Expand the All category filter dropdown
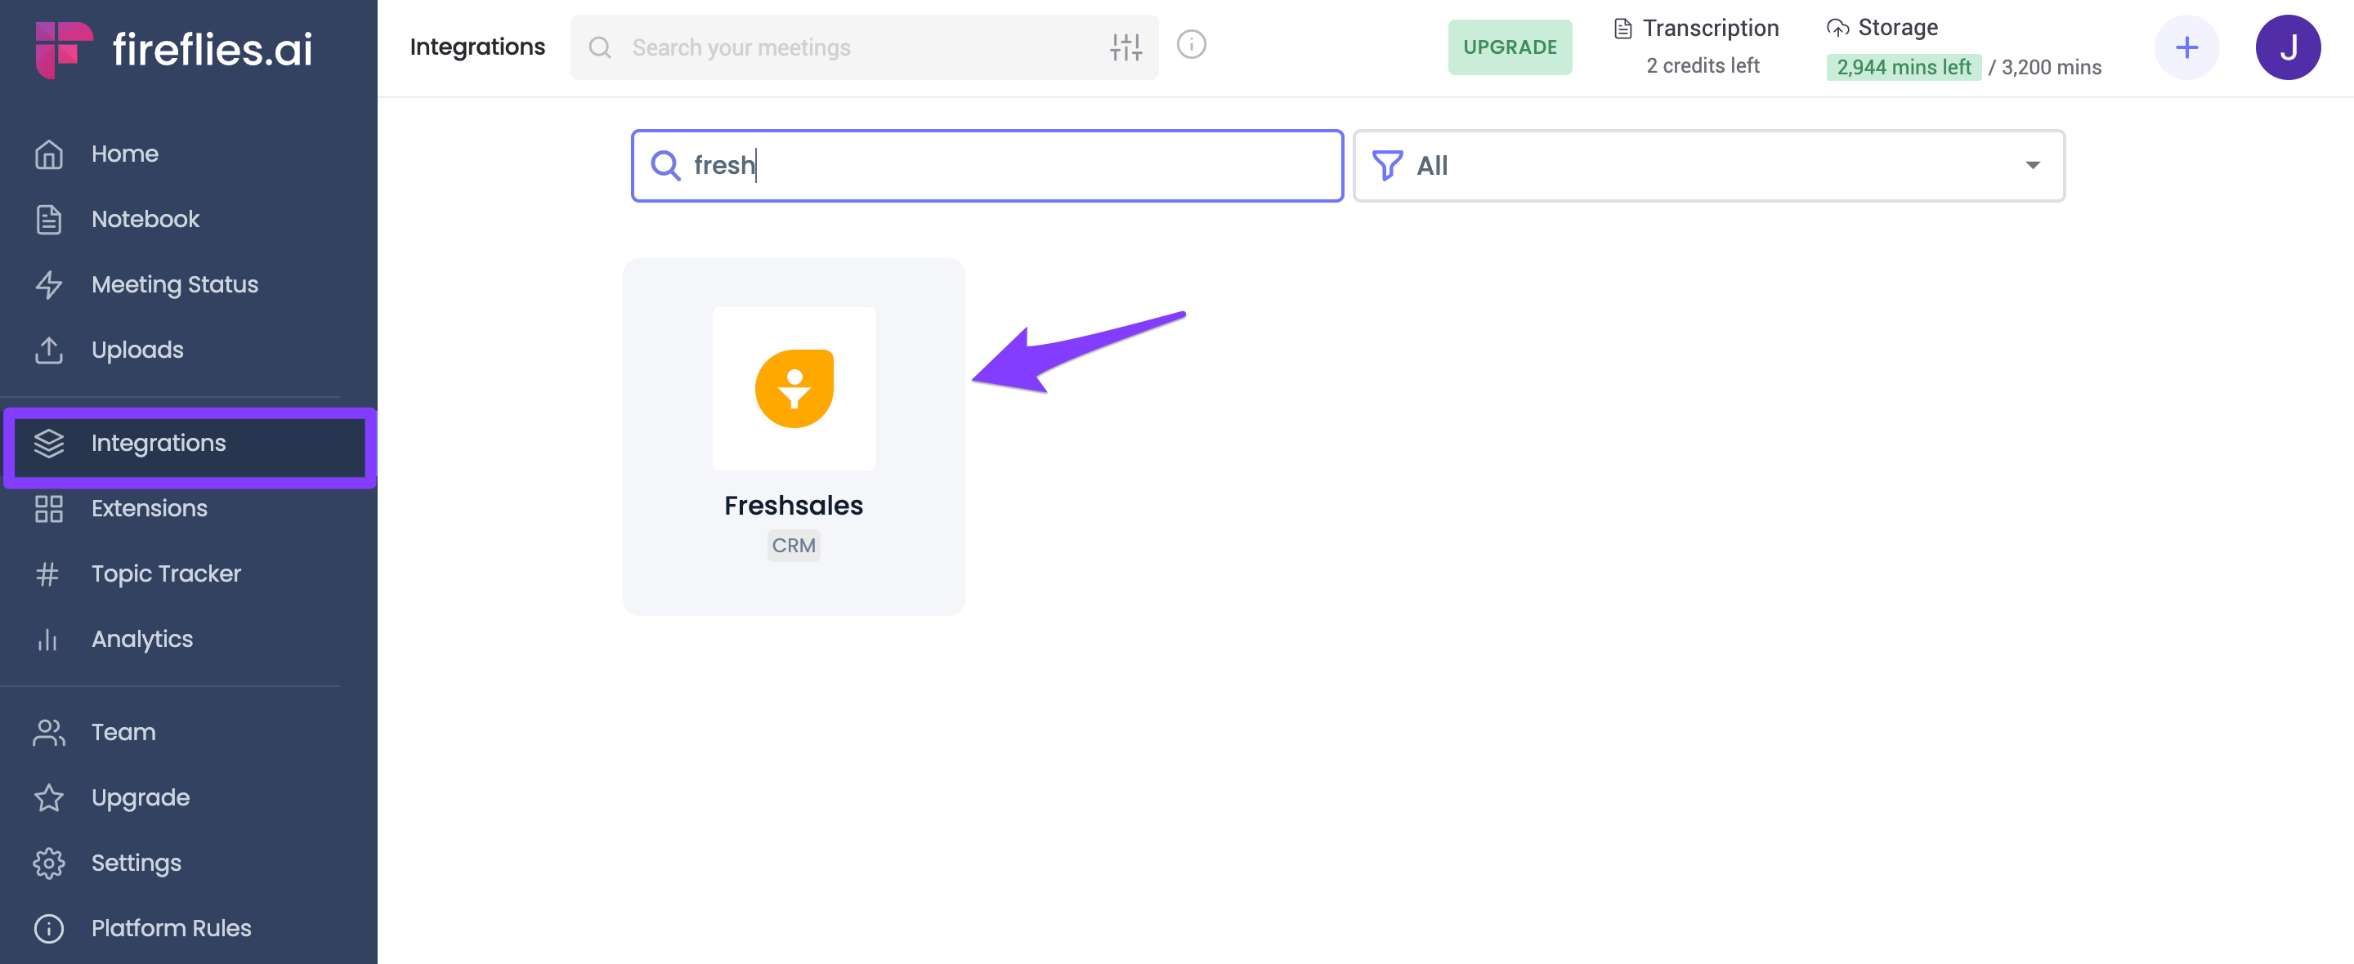 1708,165
